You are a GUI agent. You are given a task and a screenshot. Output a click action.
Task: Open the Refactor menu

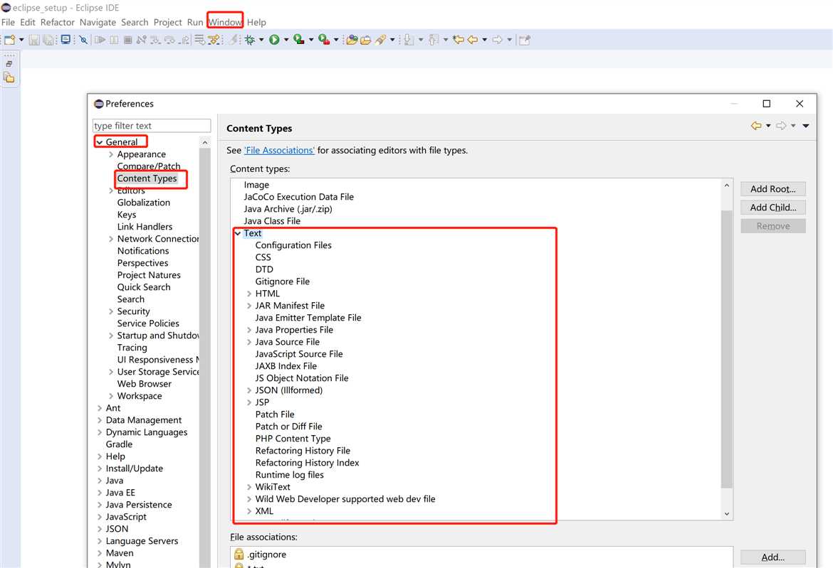[x=58, y=22]
